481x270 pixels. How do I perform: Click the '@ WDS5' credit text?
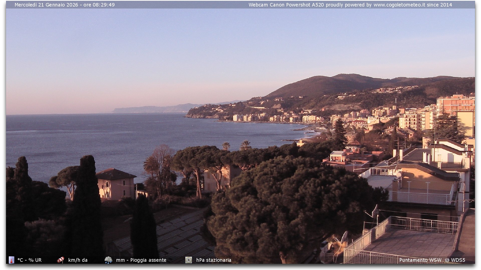(x=455, y=260)
